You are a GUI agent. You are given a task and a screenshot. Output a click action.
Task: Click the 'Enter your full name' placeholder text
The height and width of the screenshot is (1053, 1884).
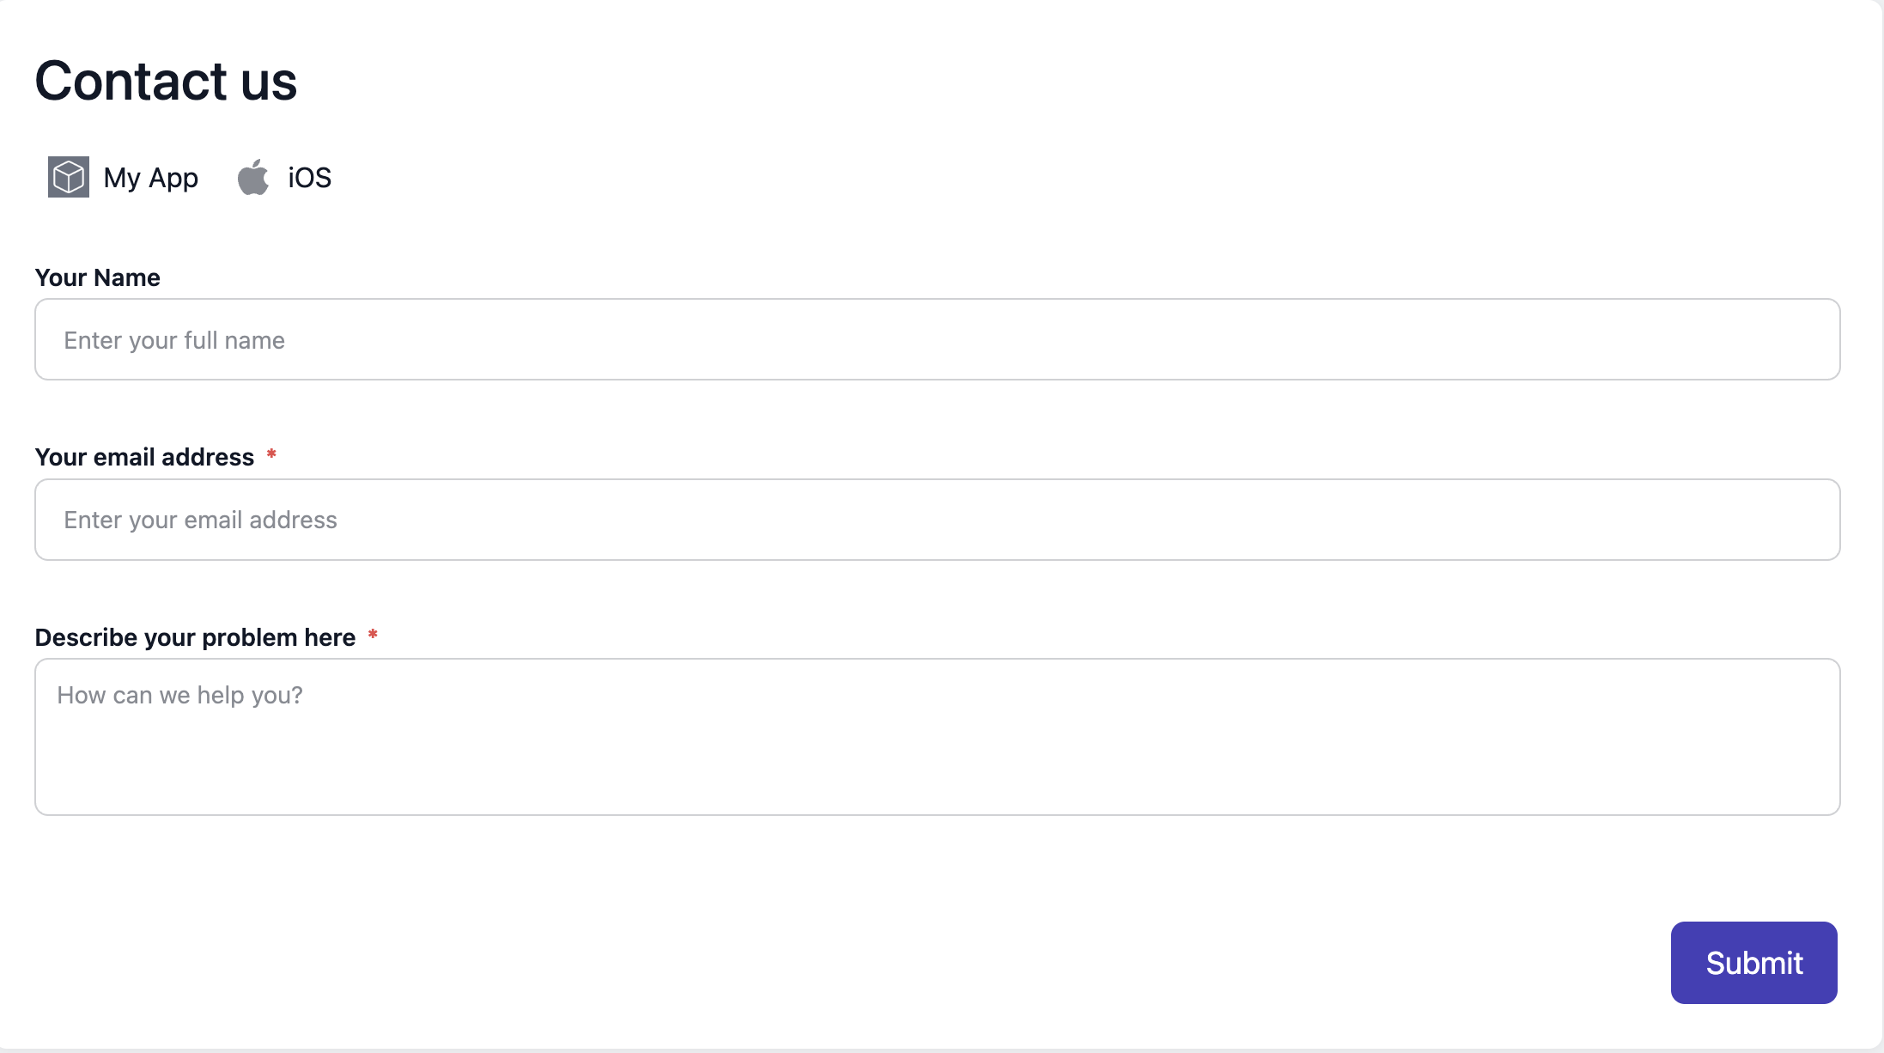tap(174, 341)
